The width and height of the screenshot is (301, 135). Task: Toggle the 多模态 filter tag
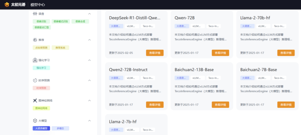click(60, 128)
